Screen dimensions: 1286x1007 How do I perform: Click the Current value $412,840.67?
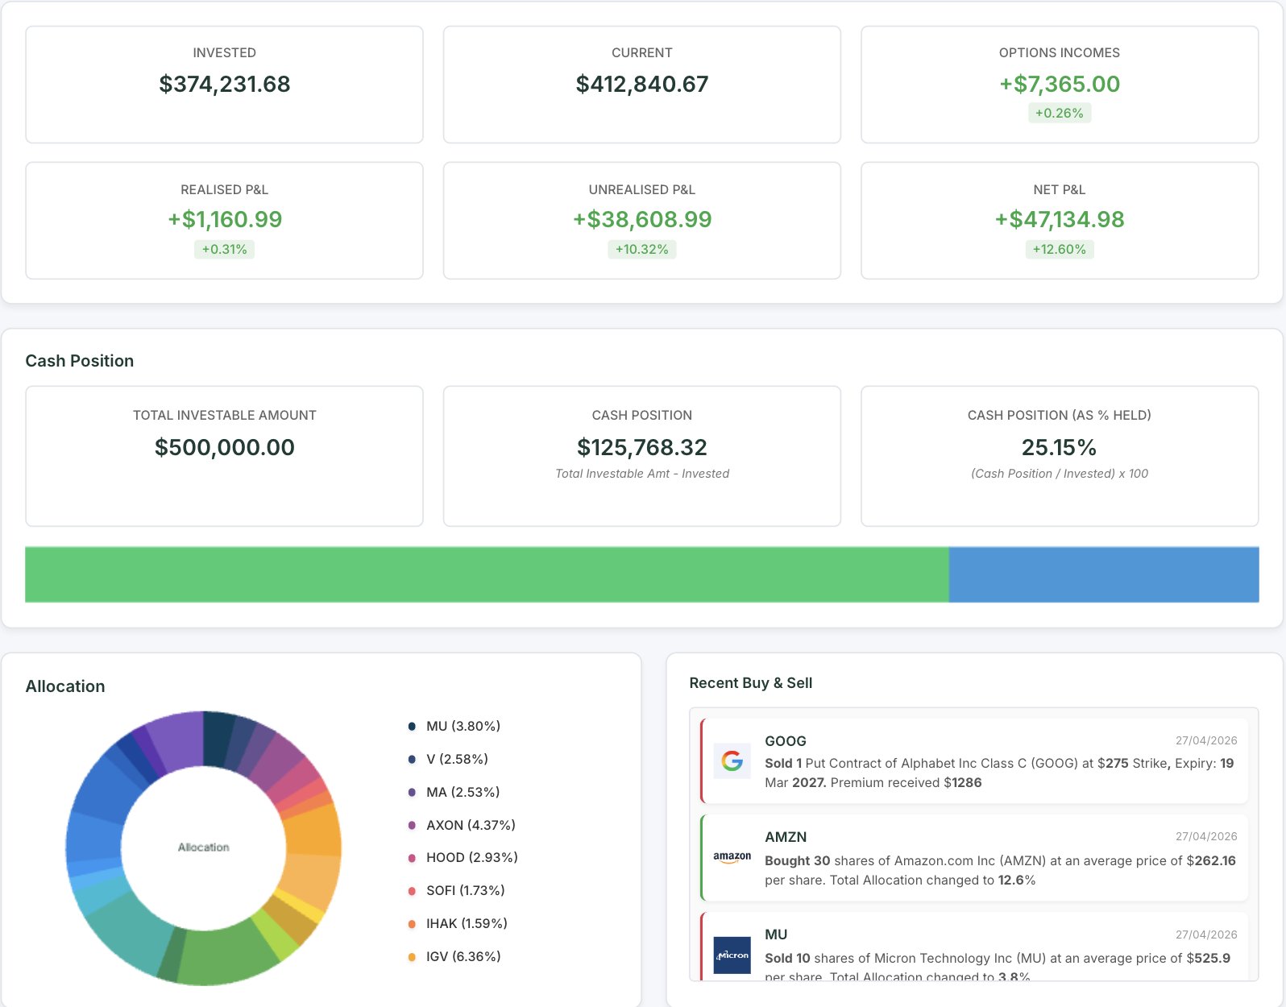tap(642, 84)
